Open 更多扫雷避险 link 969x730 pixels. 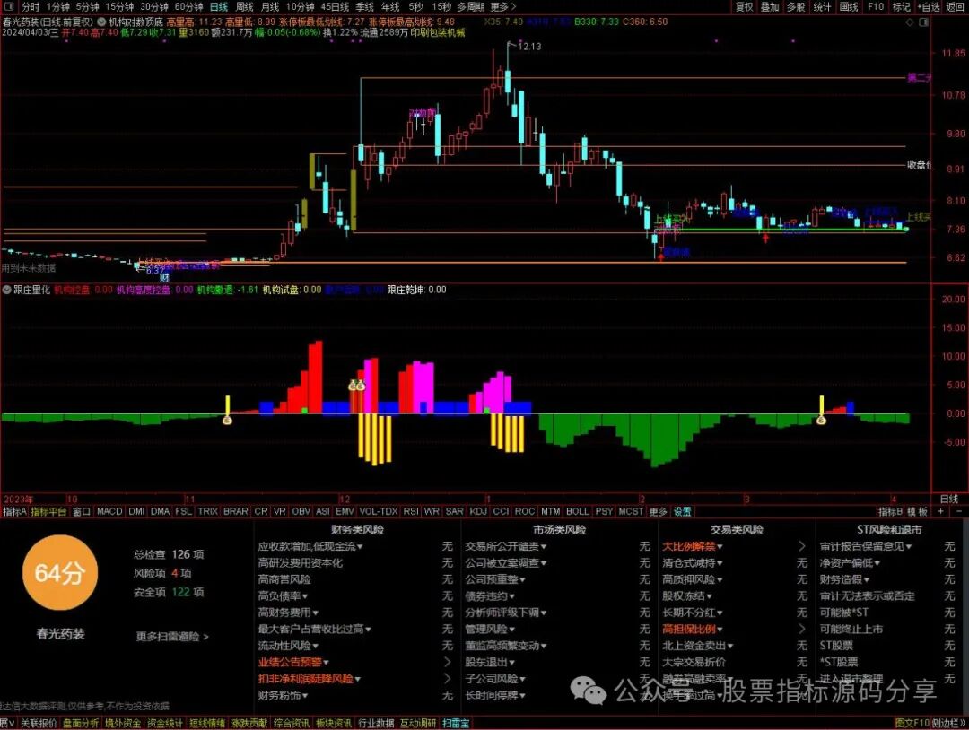click(x=171, y=636)
